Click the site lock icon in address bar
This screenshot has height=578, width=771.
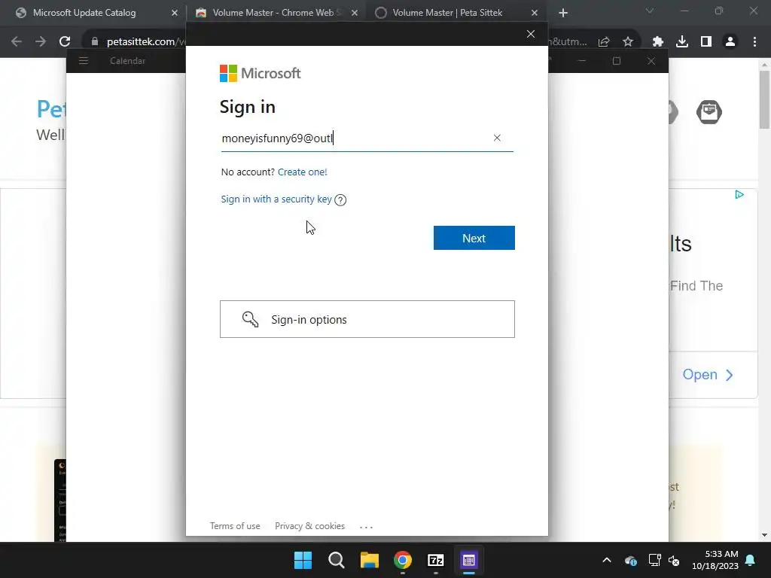coord(95,42)
